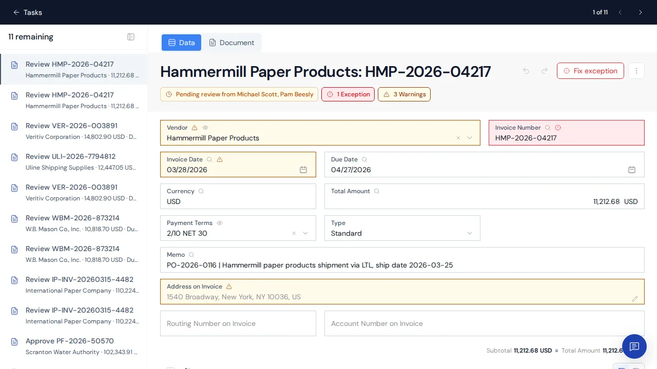Click the '11 remaining' sidebar heading
The width and height of the screenshot is (657, 369).
pyautogui.click(x=31, y=37)
